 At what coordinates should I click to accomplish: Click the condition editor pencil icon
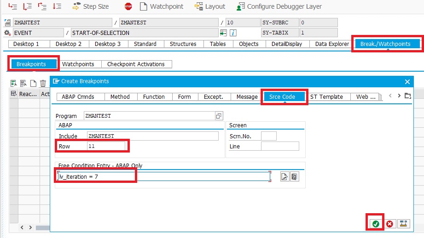click(x=285, y=177)
